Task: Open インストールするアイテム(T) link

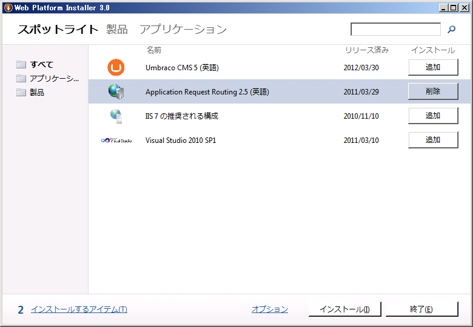Action: pyautogui.click(x=79, y=309)
